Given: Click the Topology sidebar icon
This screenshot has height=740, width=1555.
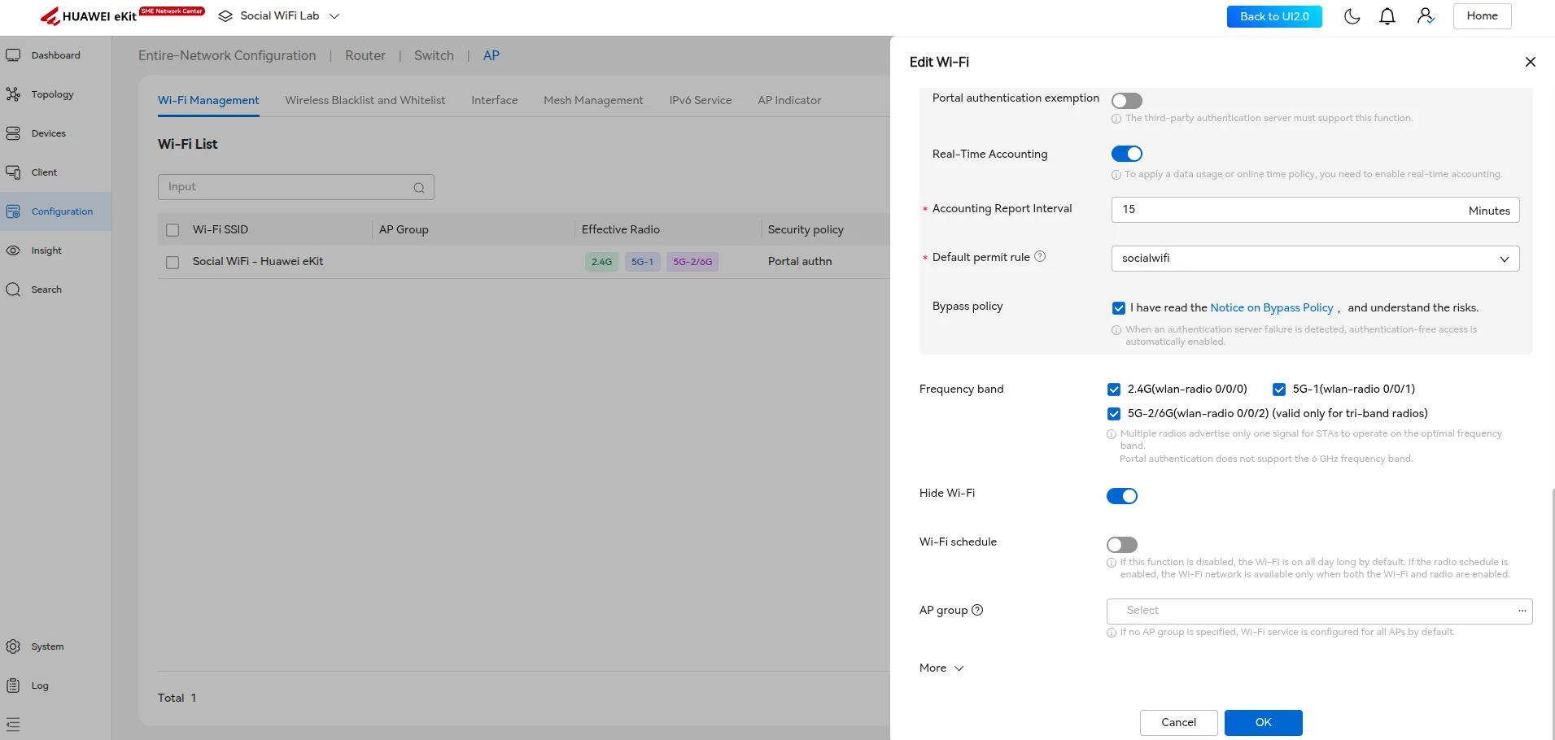Looking at the screenshot, I should coord(13,94).
